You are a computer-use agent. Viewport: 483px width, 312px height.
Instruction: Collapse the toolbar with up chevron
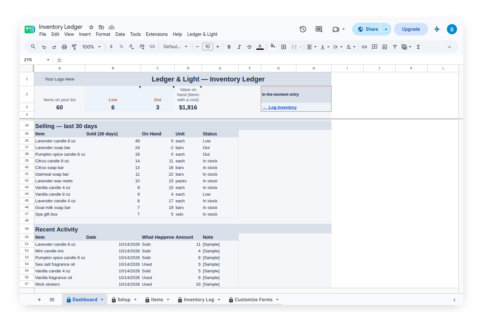tap(449, 47)
